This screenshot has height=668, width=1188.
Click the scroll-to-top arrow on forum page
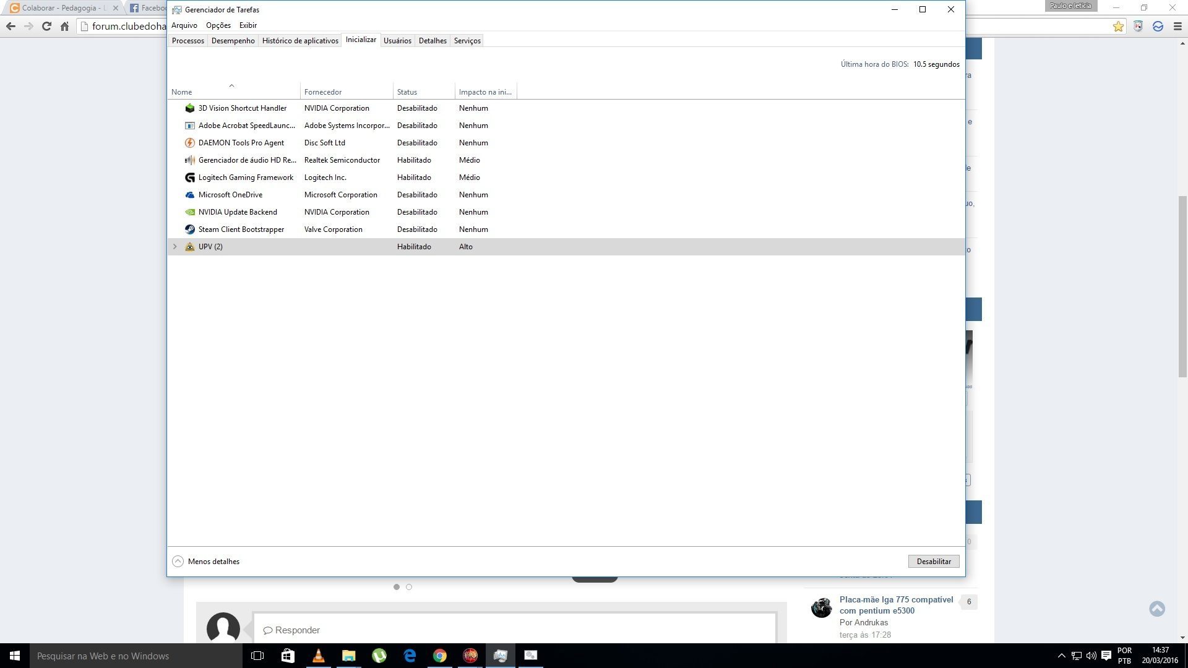pyautogui.click(x=1157, y=609)
